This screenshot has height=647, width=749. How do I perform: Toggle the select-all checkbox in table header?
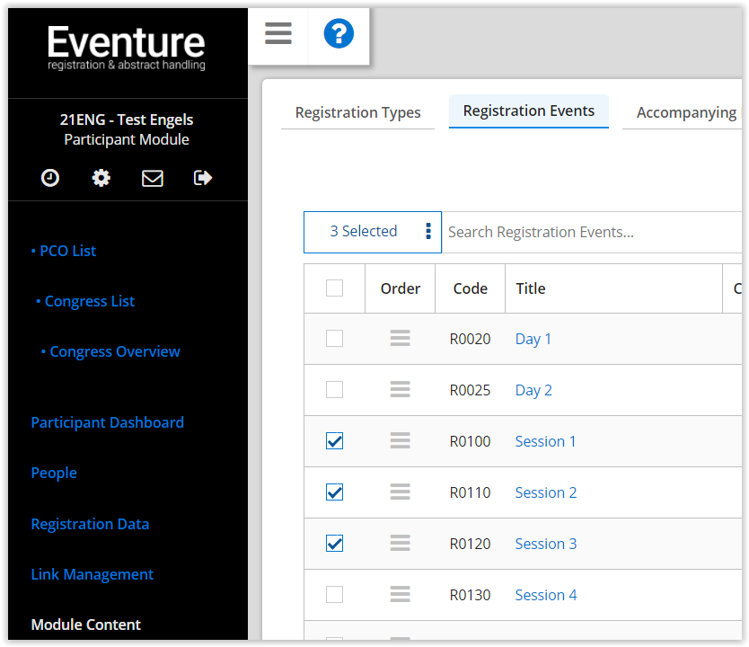pyautogui.click(x=334, y=288)
